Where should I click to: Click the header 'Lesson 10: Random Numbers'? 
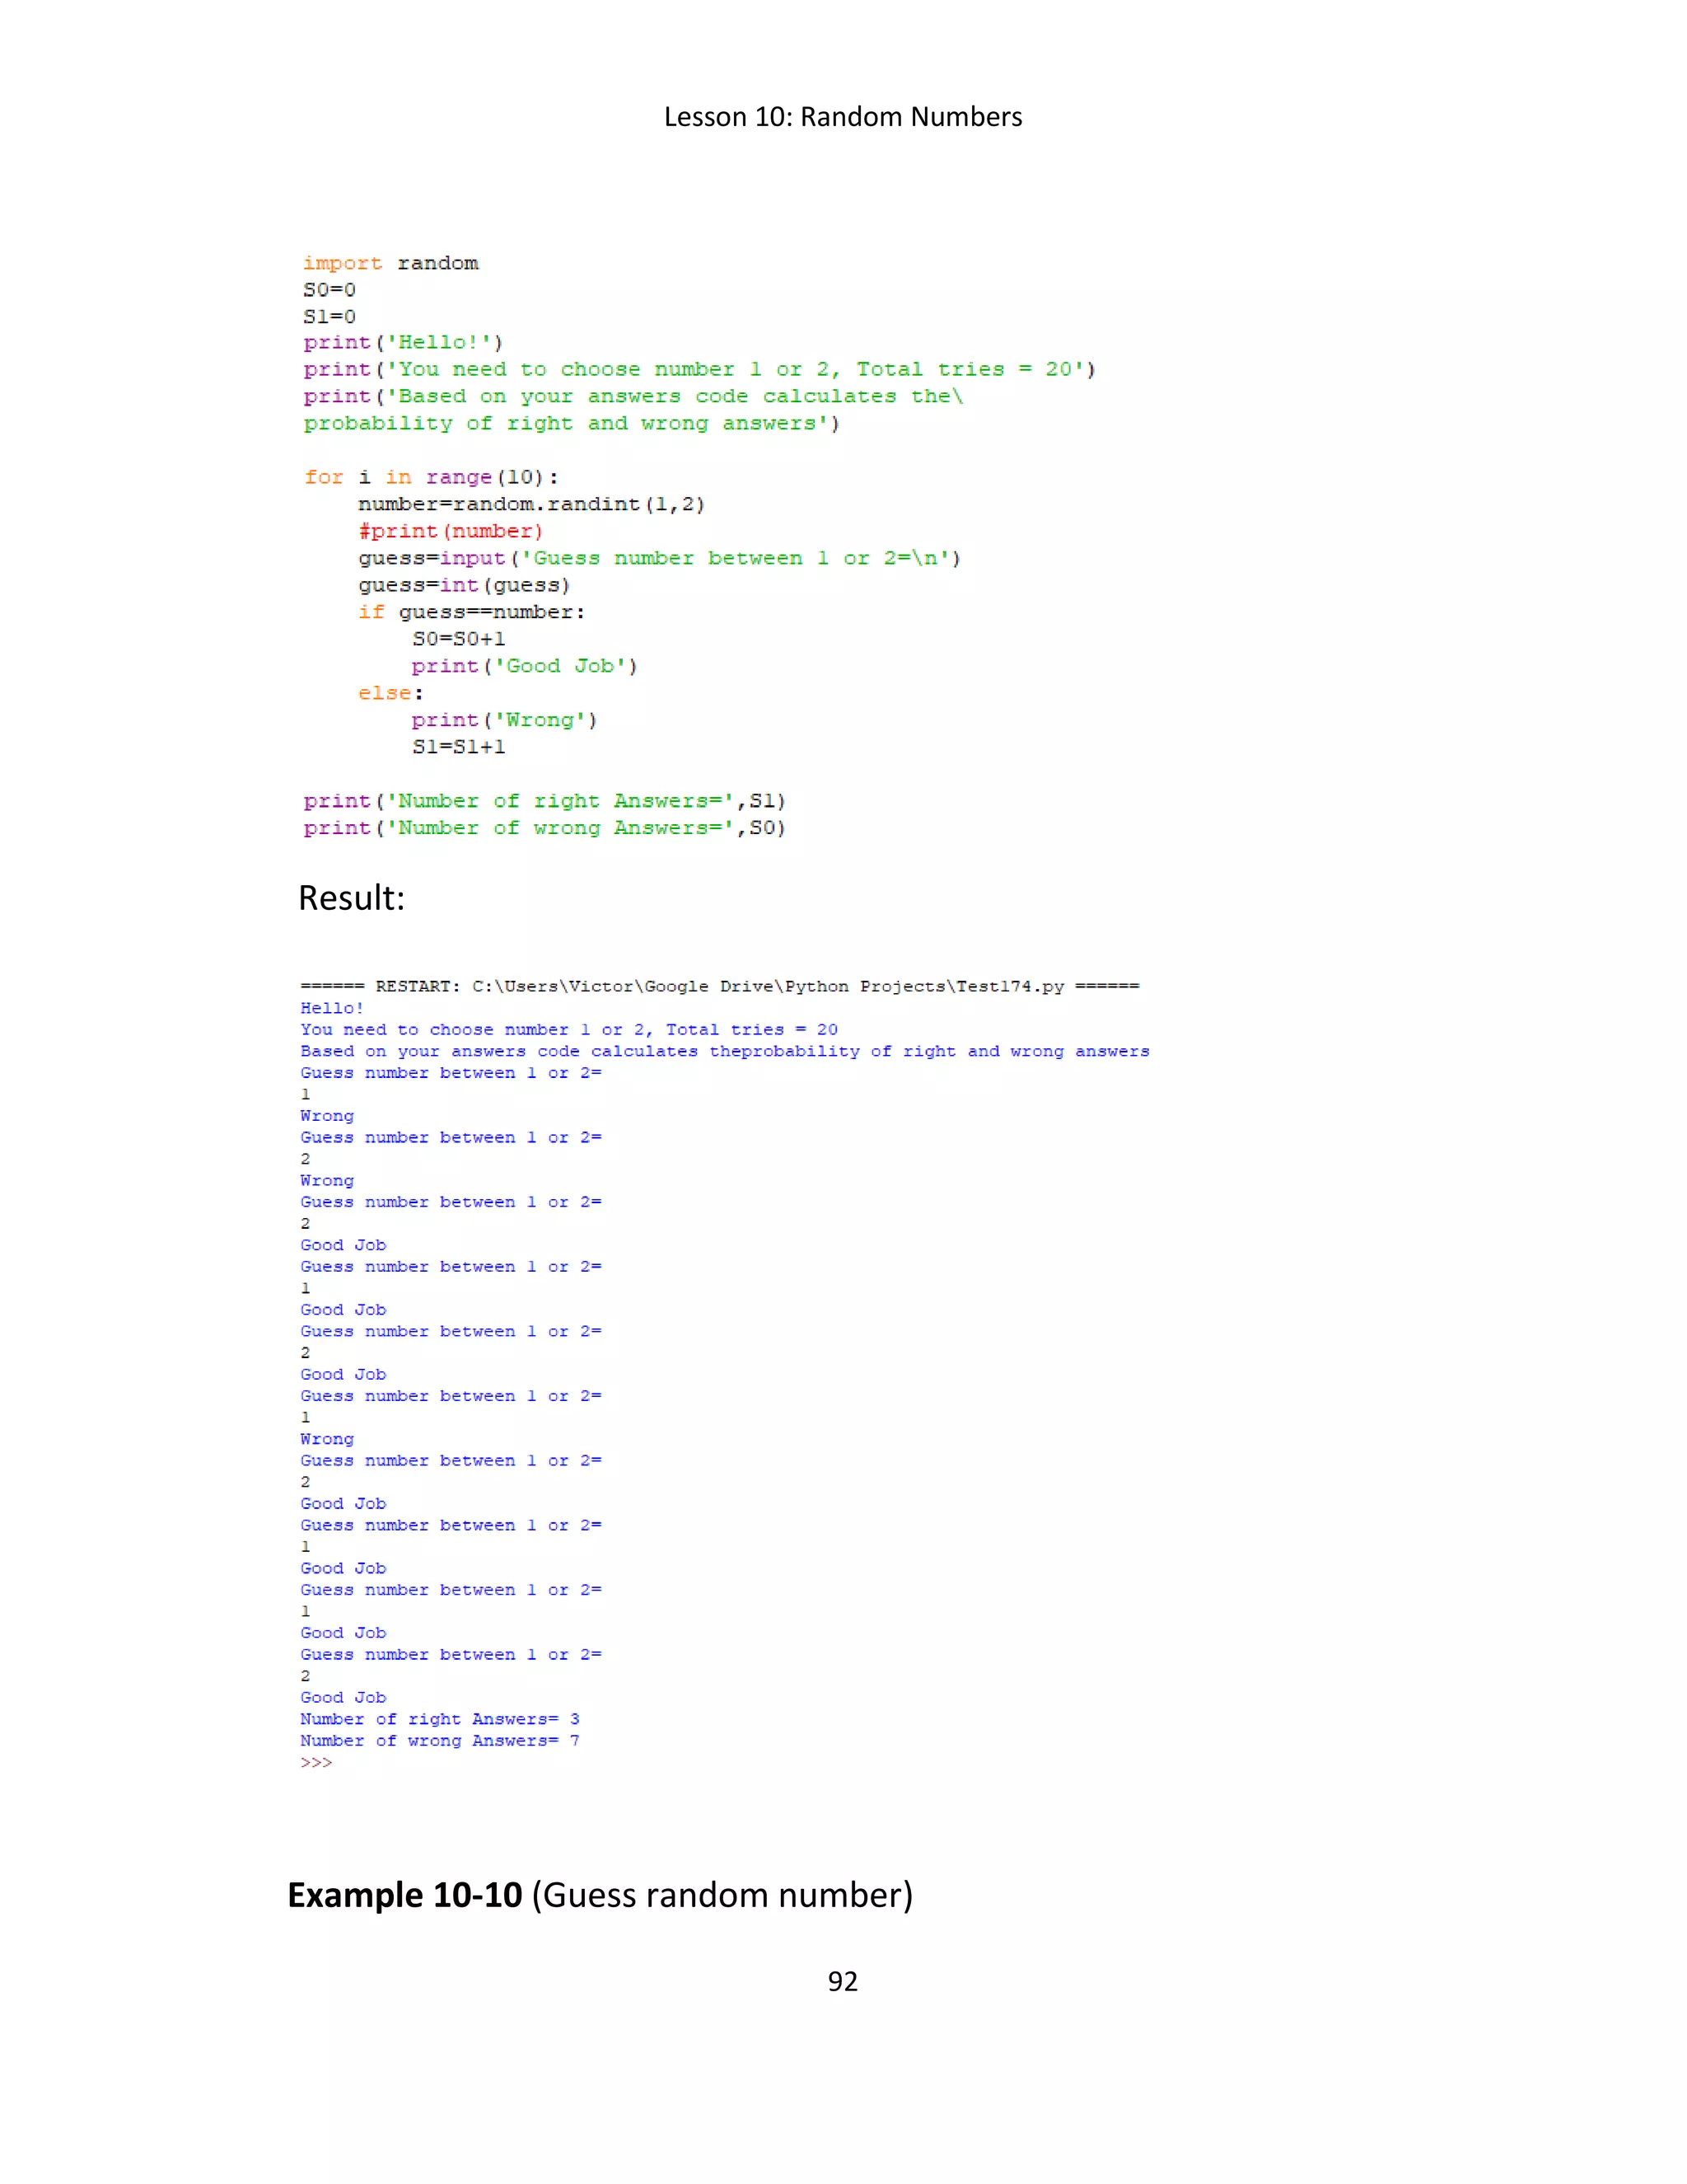click(843, 117)
